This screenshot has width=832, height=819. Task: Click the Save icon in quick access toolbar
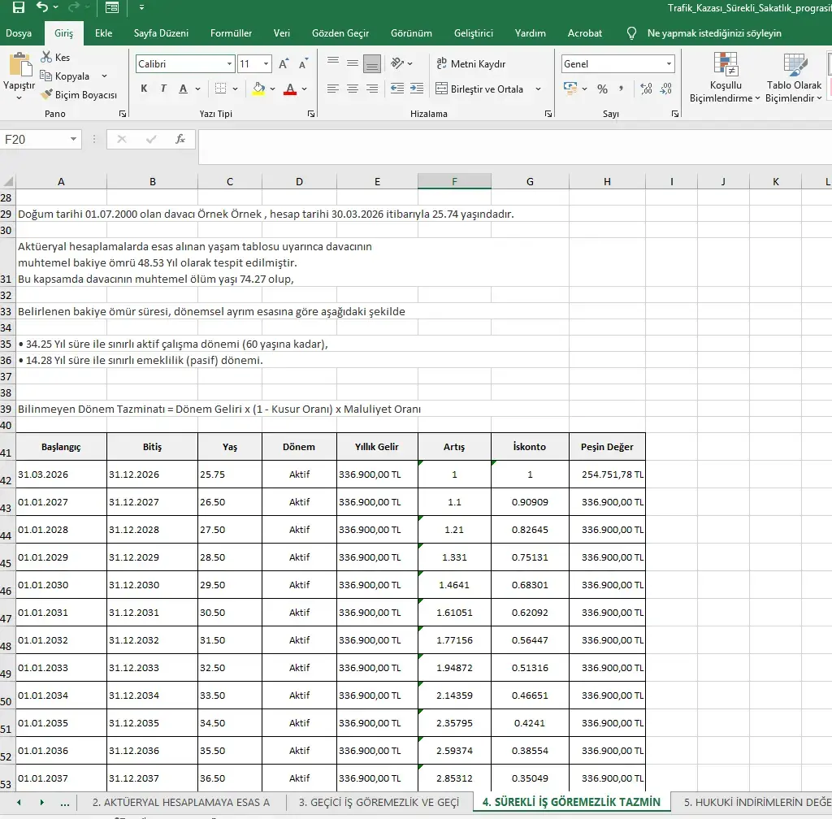tap(19, 7)
